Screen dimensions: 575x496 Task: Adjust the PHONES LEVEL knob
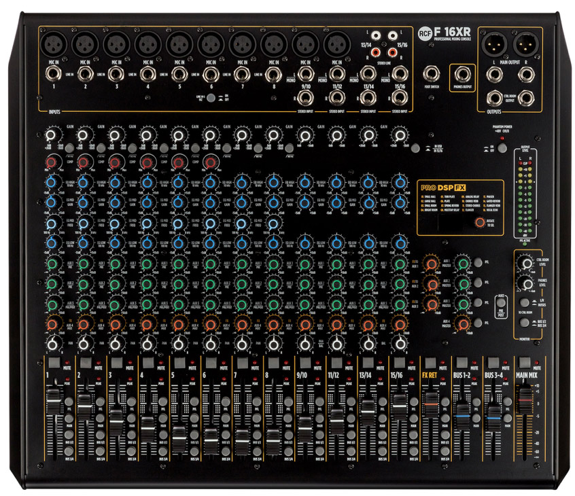tap(527, 283)
